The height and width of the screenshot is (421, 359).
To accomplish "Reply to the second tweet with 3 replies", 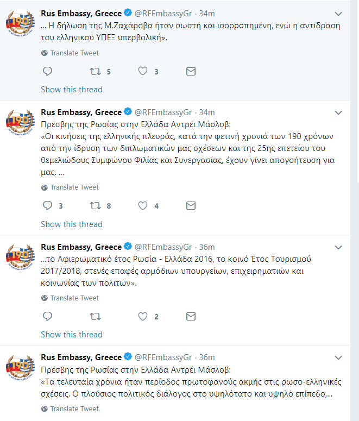I will (x=48, y=206).
